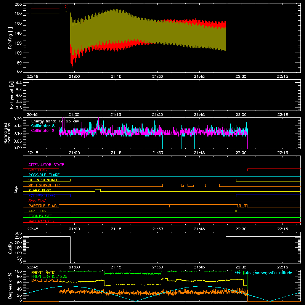Click the 4.4 tick on Roll period axis
The height and width of the screenshot is (305, 305).
19,83
